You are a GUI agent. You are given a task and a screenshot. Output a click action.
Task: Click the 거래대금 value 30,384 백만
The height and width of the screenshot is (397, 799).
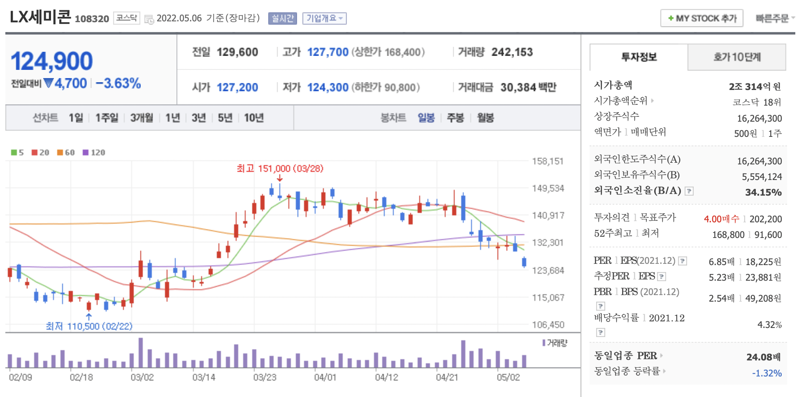[528, 88]
